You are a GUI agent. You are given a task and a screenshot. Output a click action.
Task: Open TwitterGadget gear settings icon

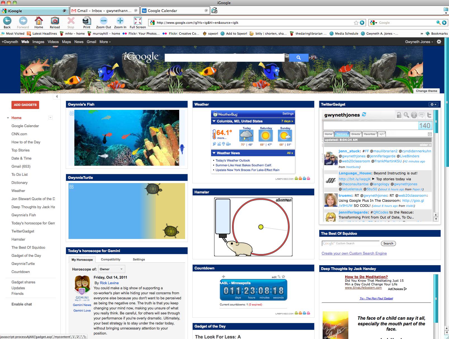tap(414, 115)
